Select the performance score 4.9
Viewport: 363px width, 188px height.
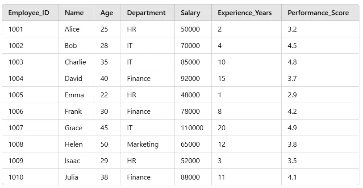tap(292, 128)
